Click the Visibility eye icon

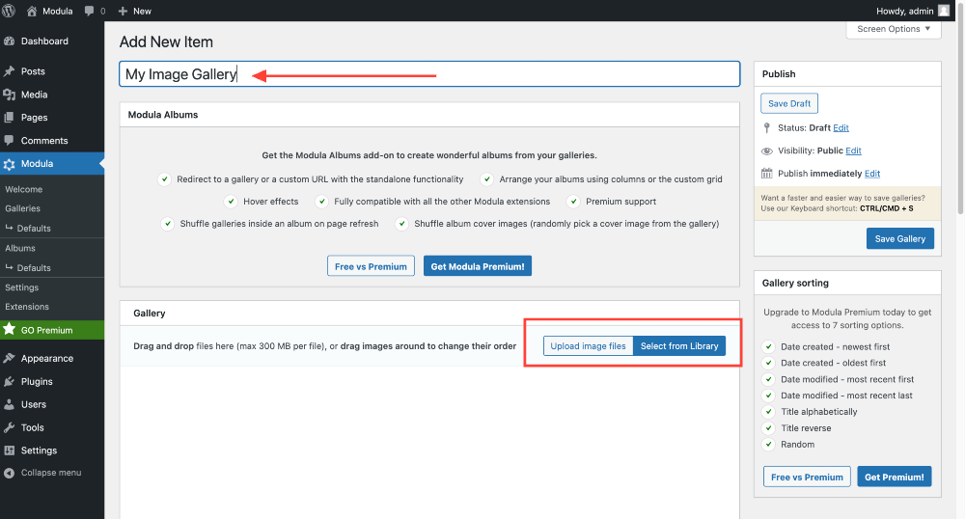[767, 151]
